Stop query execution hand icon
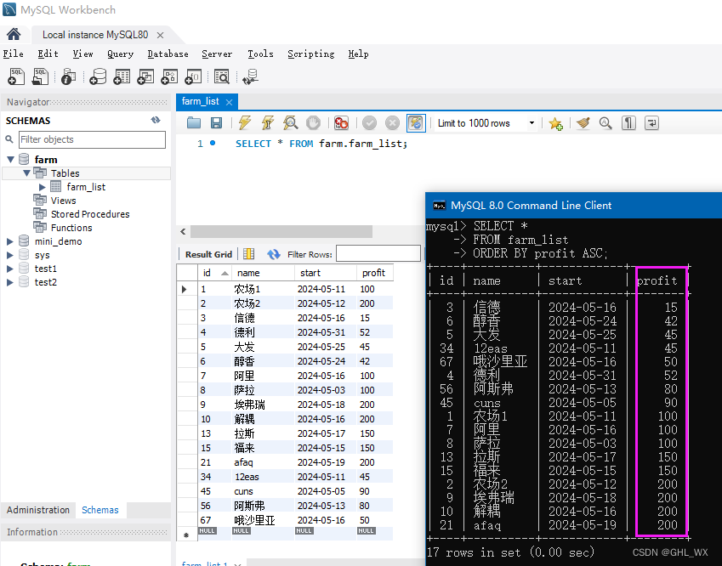This screenshot has width=722, height=566. coord(313,123)
